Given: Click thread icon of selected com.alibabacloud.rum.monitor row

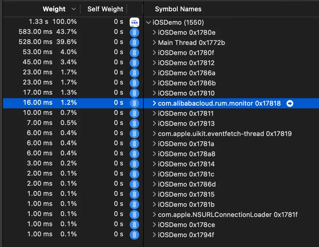Looking at the screenshot, I should (134, 103).
